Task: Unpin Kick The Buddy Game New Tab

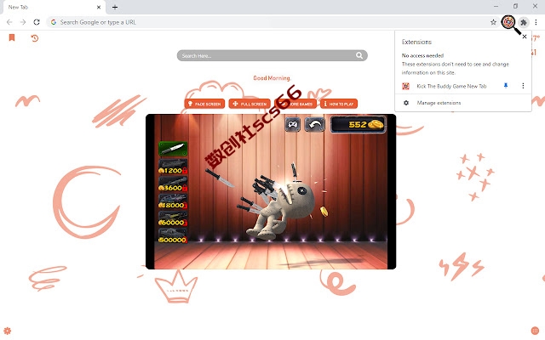Action: [506, 86]
